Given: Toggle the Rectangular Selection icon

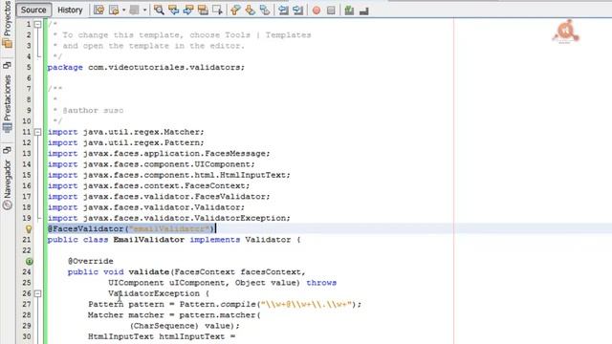Looking at the screenshot, I should tap(217, 11).
